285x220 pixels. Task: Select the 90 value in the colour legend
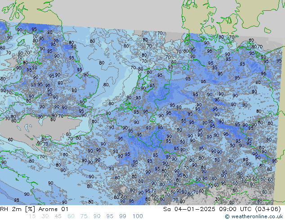click(97, 216)
